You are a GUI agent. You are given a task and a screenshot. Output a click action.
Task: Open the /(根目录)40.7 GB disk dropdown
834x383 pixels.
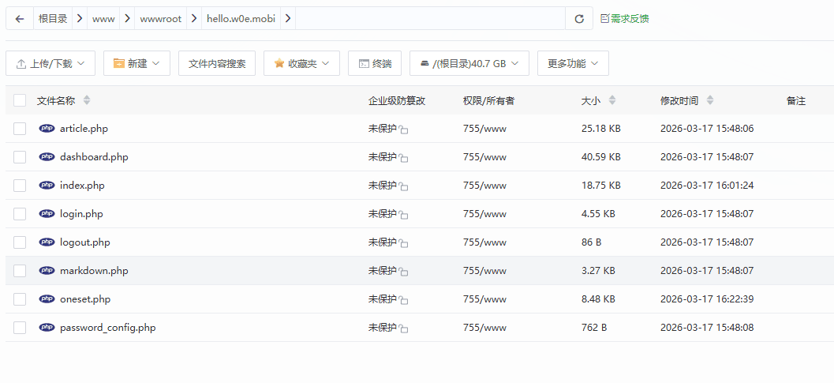pyautogui.click(x=469, y=63)
